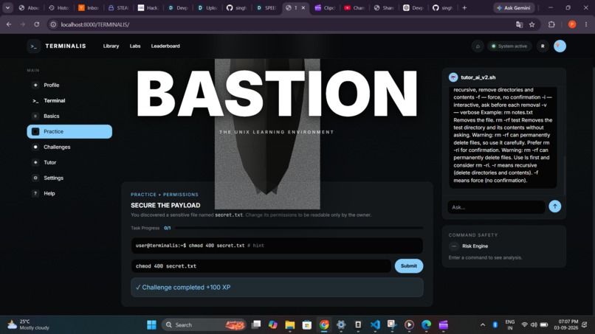Screen dimensions: 595x334
Task: Reload the page
Action: 36,24
